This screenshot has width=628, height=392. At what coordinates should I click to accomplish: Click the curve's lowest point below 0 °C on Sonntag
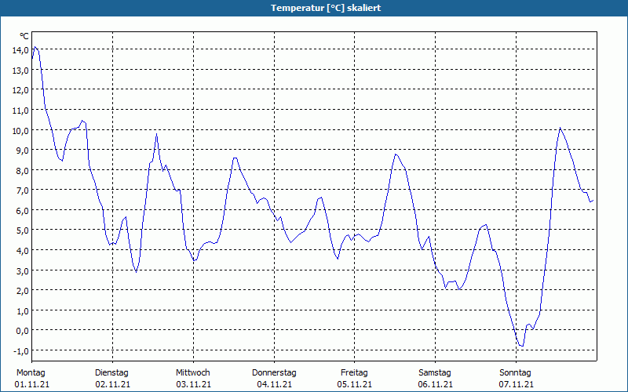[522, 346]
